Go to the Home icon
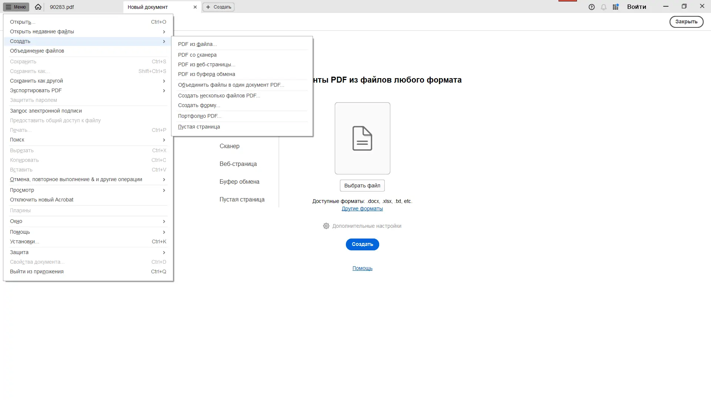 point(38,7)
